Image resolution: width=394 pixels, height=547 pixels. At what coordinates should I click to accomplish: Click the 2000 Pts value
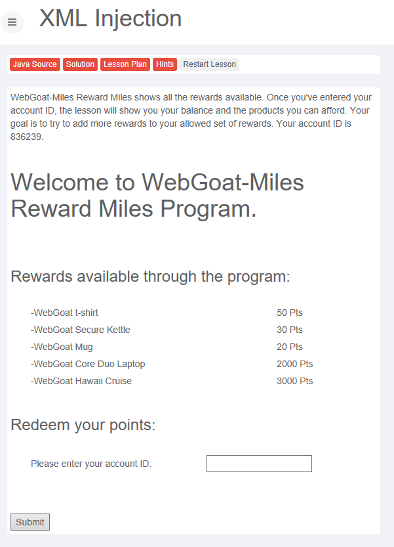coord(294,364)
